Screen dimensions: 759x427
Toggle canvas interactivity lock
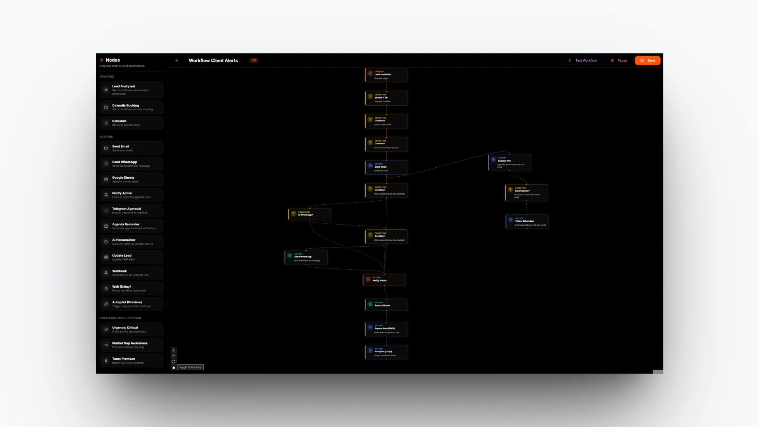coord(174,367)
